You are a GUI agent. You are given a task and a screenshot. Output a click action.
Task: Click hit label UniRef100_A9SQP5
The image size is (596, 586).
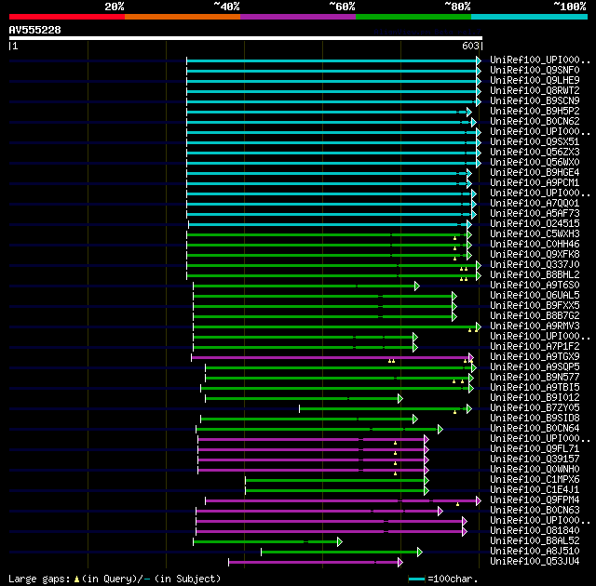[535, 367]
